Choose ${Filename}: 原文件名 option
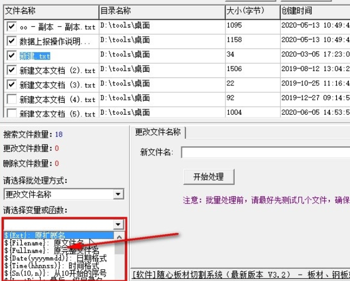This screenshot has width=350, height=281. click(59, 243)
